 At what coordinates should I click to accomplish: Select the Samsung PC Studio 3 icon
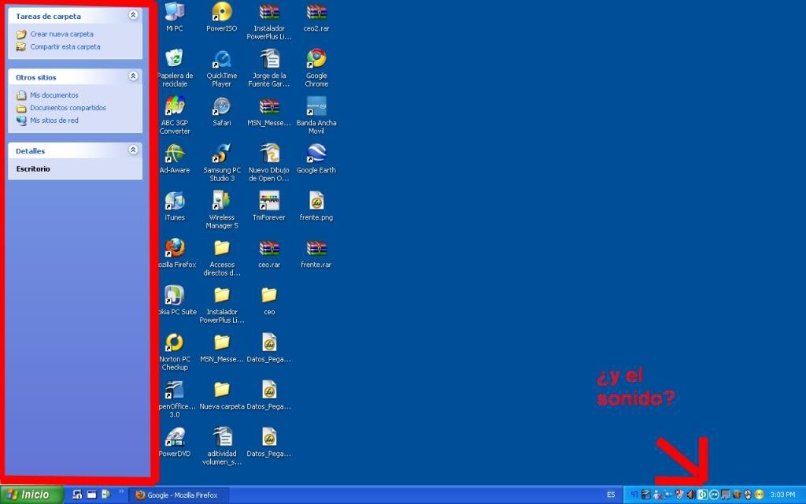pyautogui.click(x=222, y=154)
